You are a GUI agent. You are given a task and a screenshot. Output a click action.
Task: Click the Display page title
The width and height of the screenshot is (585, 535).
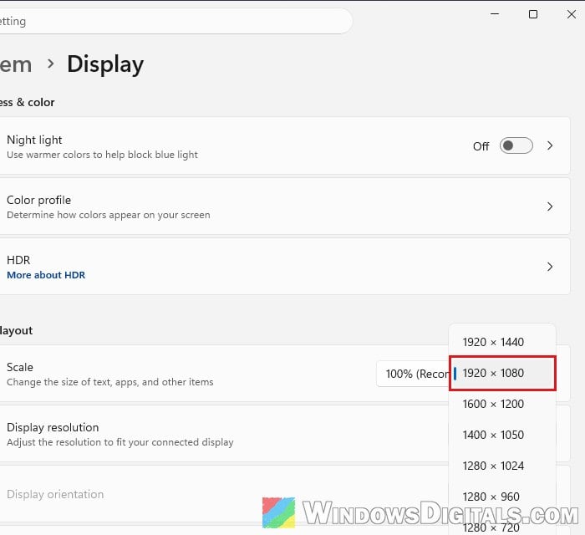(x=105, y=64)
